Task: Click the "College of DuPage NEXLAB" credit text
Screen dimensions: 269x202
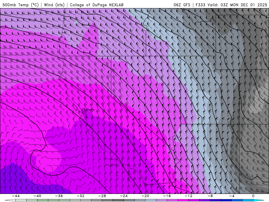Action: pos(97,5)
